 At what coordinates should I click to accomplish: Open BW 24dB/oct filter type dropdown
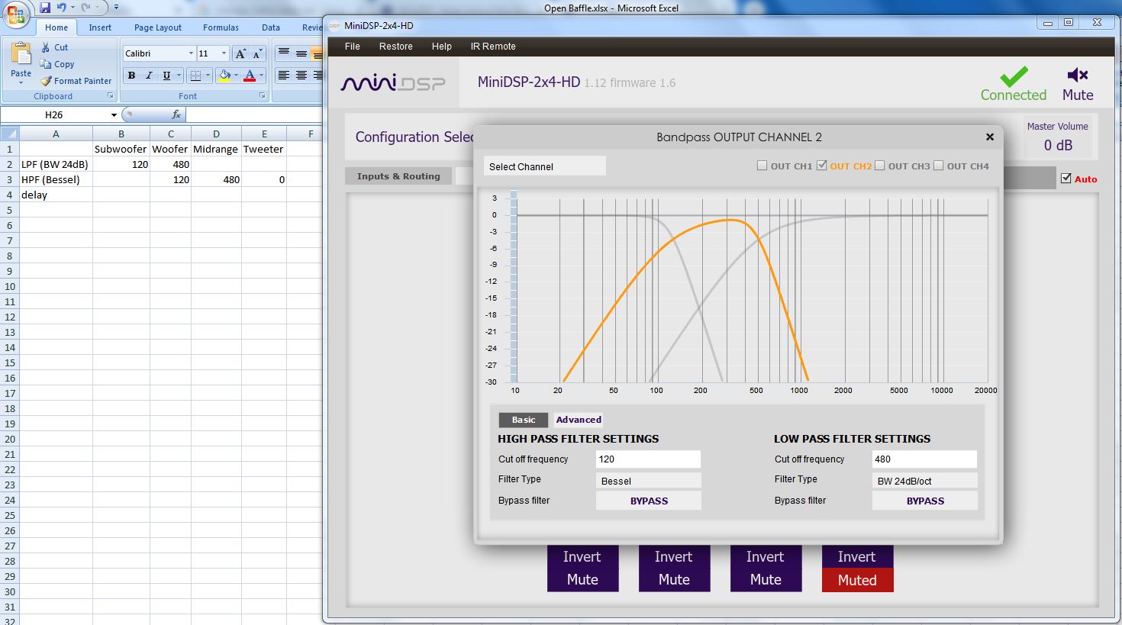tap(924, 481)
